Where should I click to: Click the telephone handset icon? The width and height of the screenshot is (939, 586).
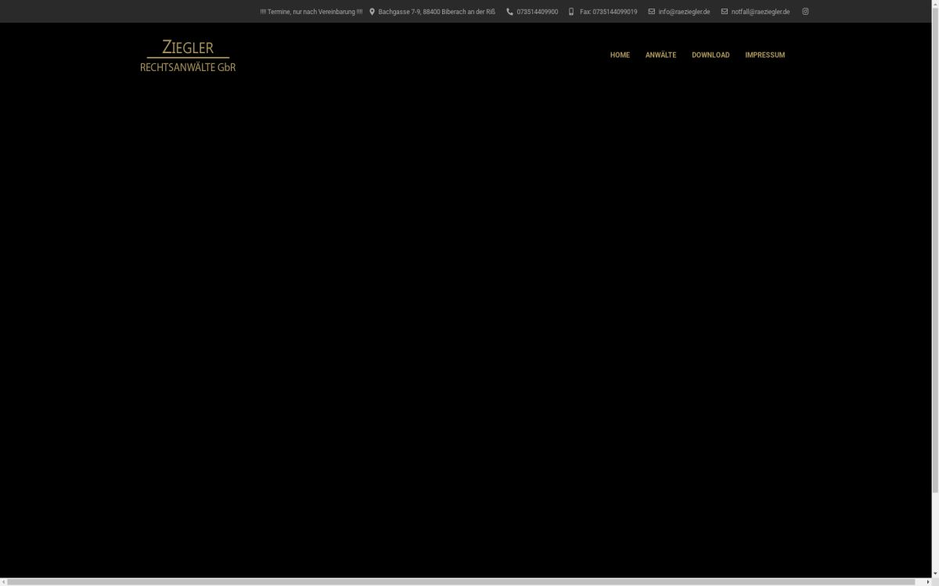(x=510, y=12)
